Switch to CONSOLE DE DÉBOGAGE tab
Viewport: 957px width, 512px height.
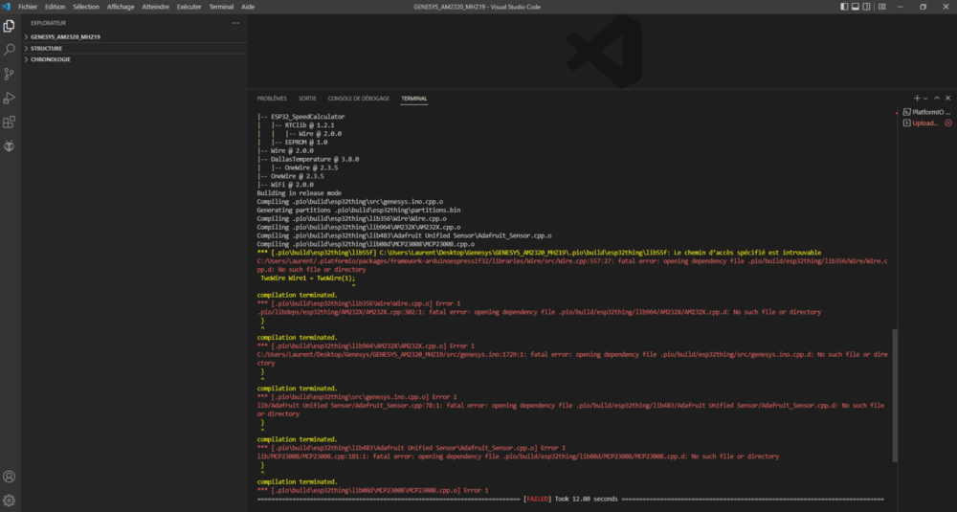click(358, 99)
